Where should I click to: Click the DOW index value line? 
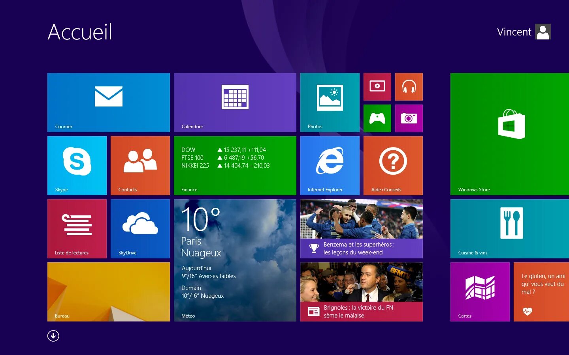click(224, 150)
